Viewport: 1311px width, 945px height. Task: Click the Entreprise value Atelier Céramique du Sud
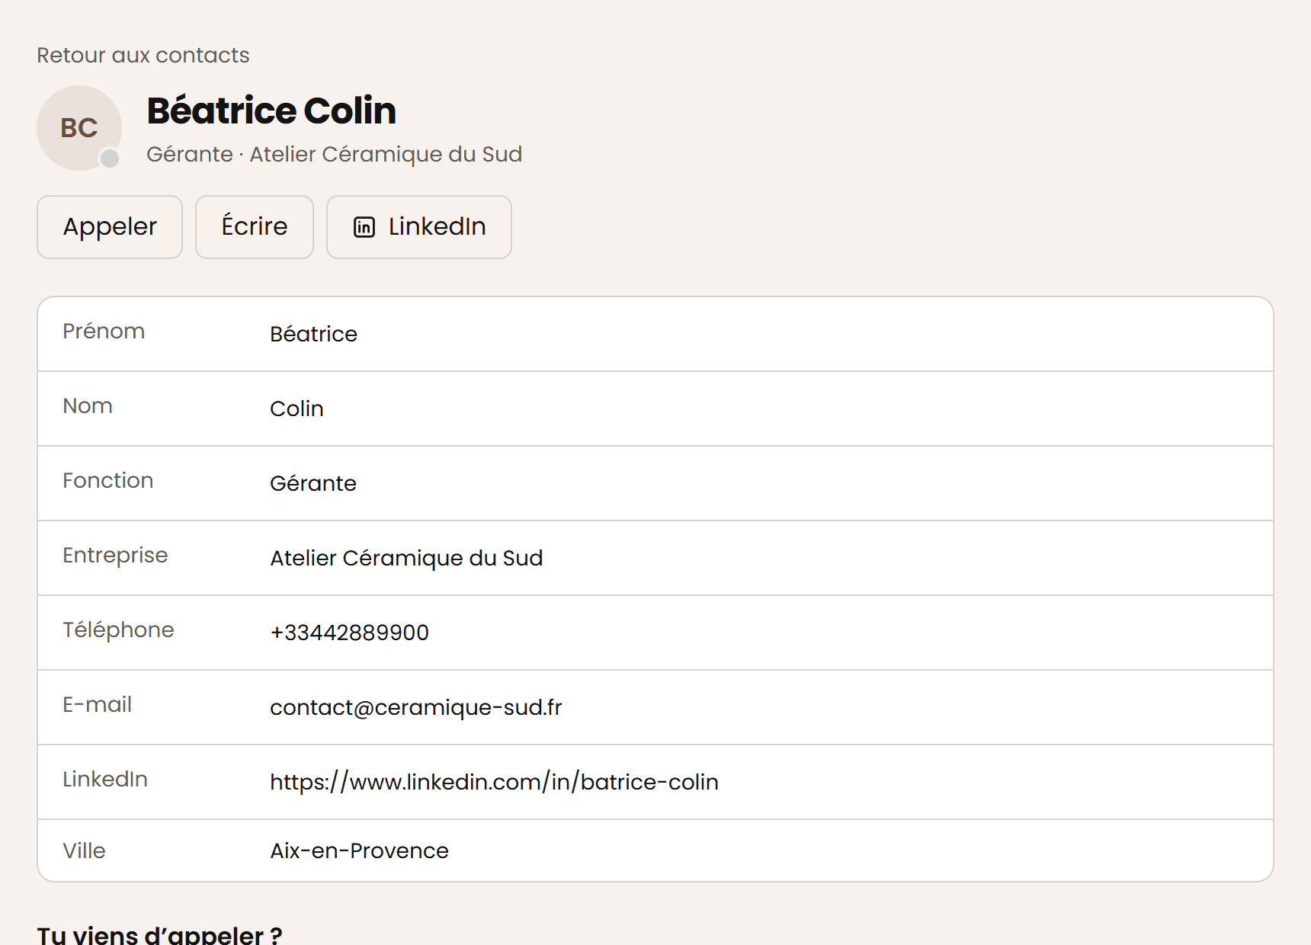click(x=406, y=558)
